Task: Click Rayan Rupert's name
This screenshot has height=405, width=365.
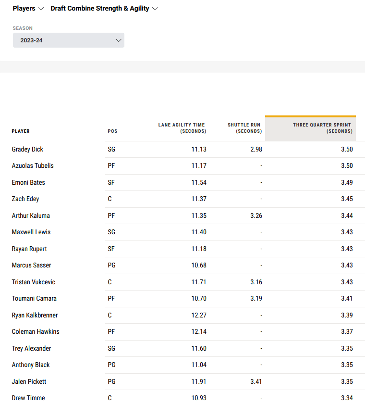Action: [x=29, y=249]
